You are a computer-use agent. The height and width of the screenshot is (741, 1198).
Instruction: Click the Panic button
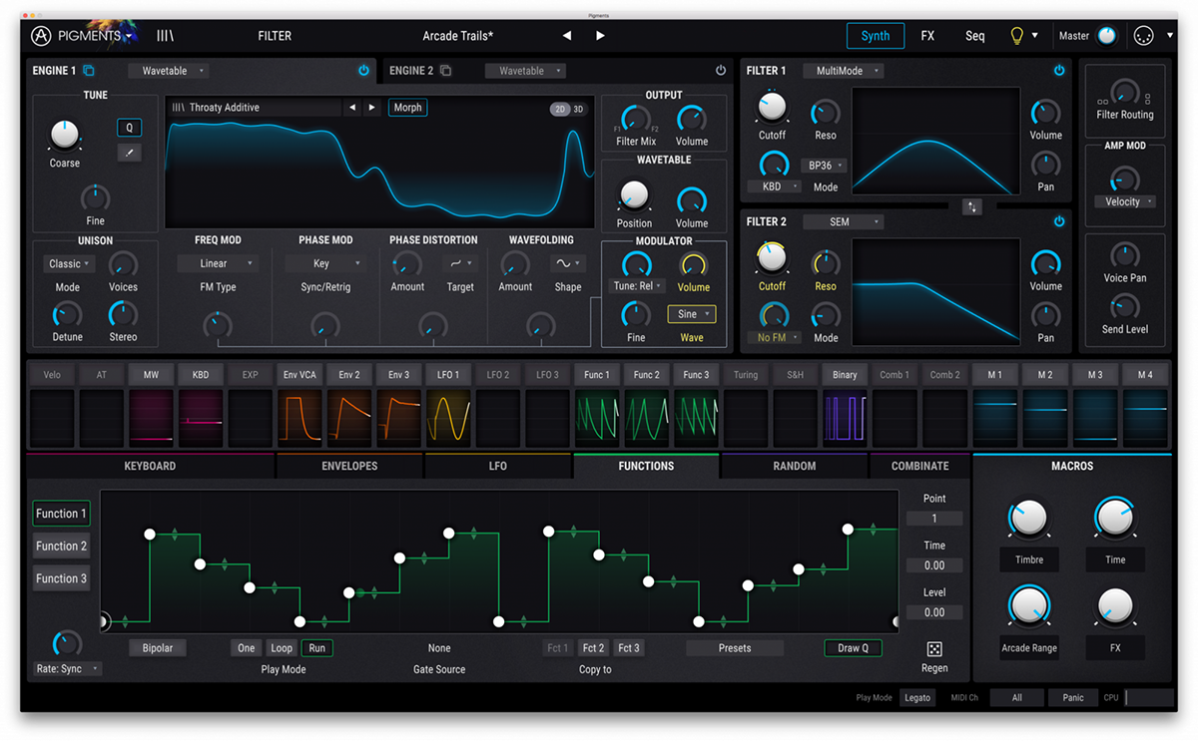pyautogui.click(x=1073, y=698)
